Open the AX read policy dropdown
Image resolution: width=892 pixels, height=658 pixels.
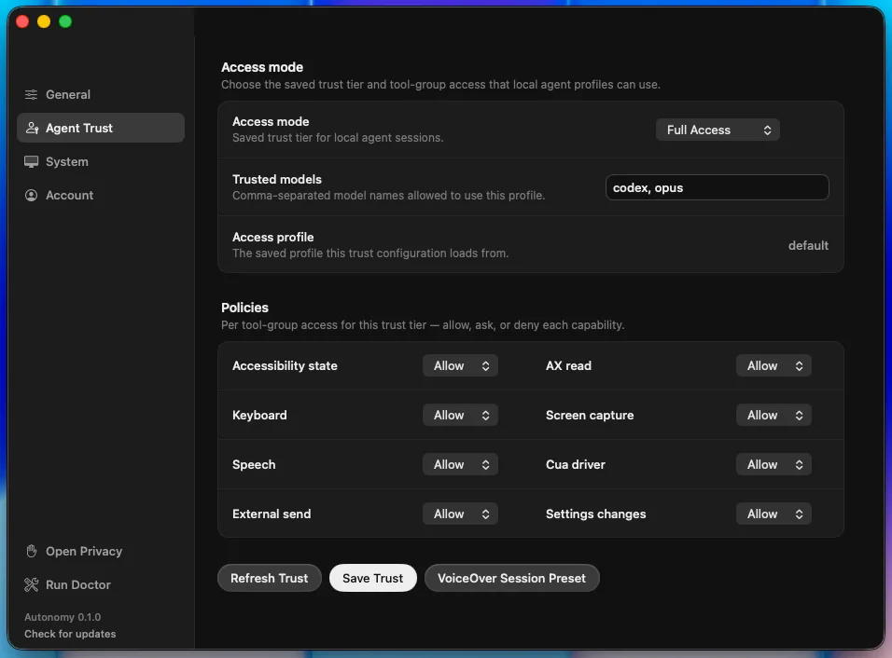[774, 366]
